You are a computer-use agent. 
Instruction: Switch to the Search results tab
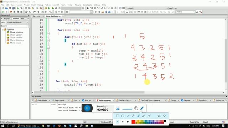click(59, 100)
